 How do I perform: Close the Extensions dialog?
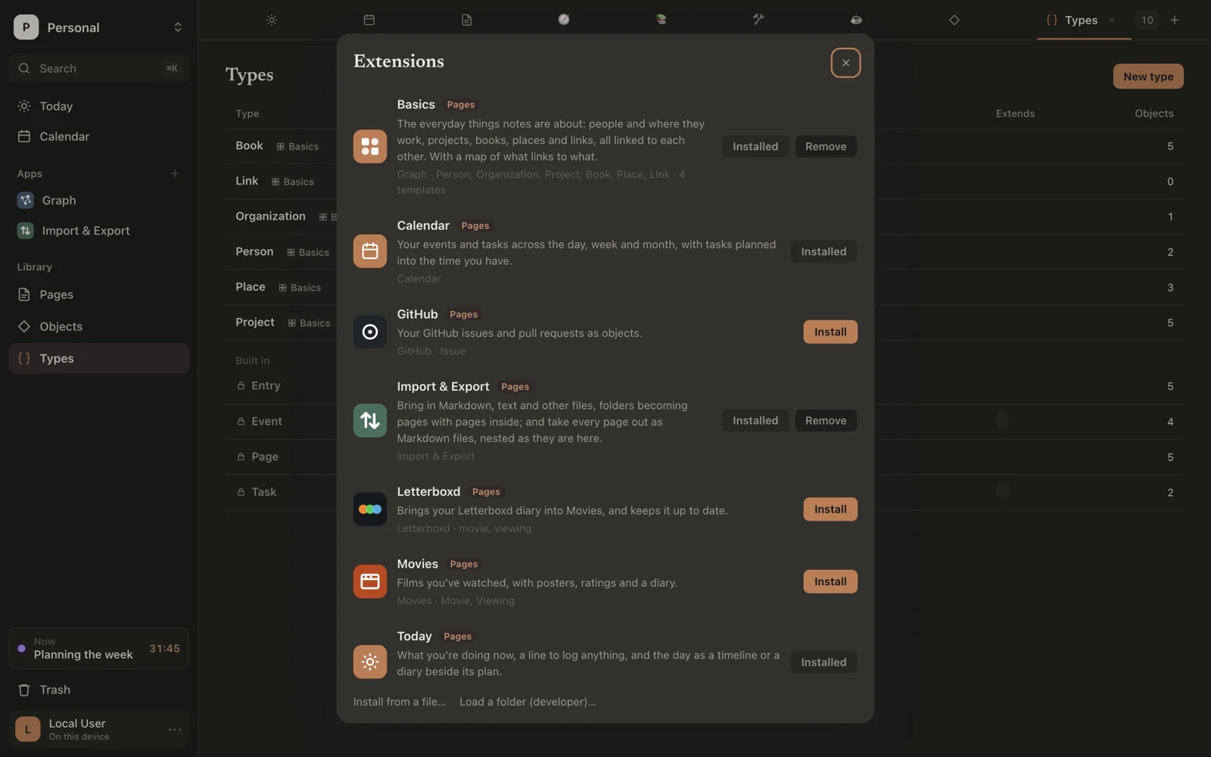tap(845, 63)
